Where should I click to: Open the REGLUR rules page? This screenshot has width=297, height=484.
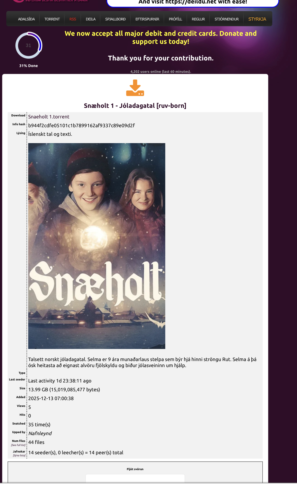pos(198,19)
